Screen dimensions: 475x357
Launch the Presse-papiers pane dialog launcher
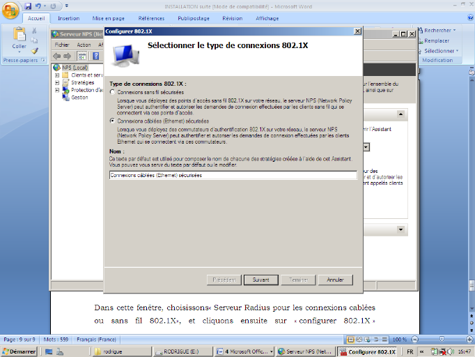tap(43, 60)
